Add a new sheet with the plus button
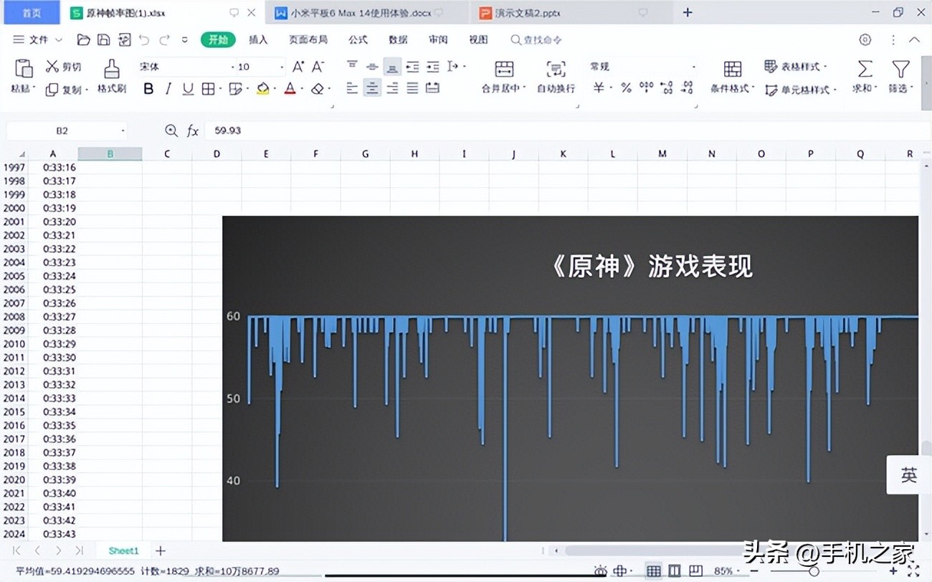The height and width of the screenshot is (582, 932). pos(161,550)
